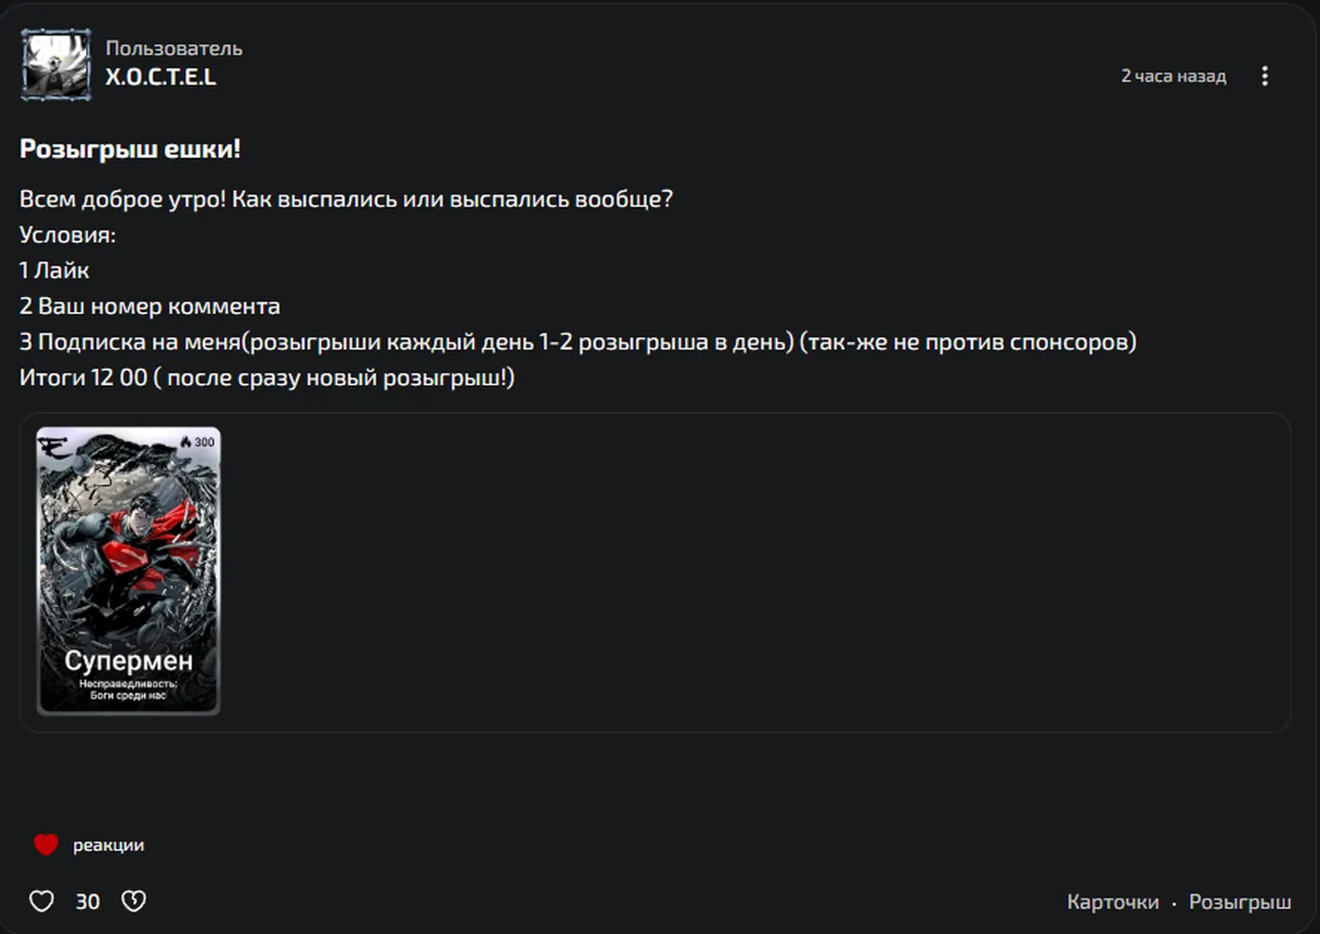Click the card subtitle 'Несправедливость: Боги среди нас'
Viewport: 1320px width, 934px height.
tap(128, 689)
